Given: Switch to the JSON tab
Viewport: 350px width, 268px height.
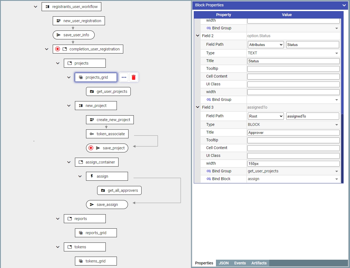Looking at the screenshot, I should tap(223, 263).
